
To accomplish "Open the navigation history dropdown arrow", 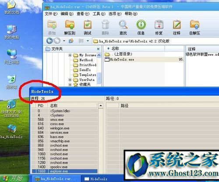I will [64, 41].
